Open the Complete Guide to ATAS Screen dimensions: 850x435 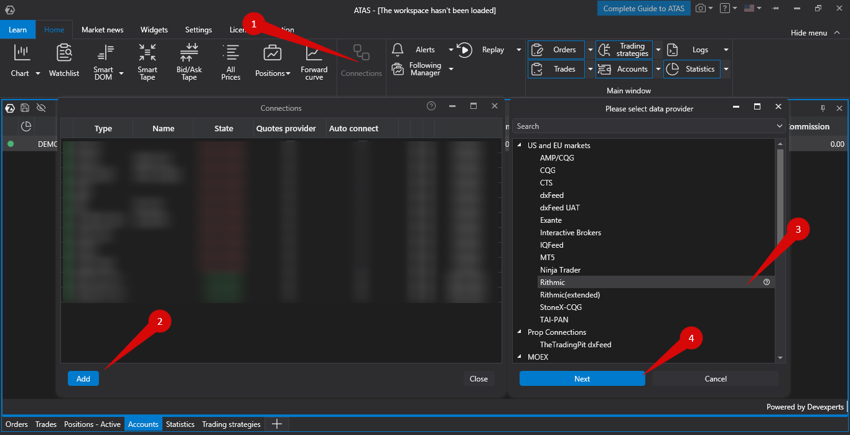click(x=643, y=9)
